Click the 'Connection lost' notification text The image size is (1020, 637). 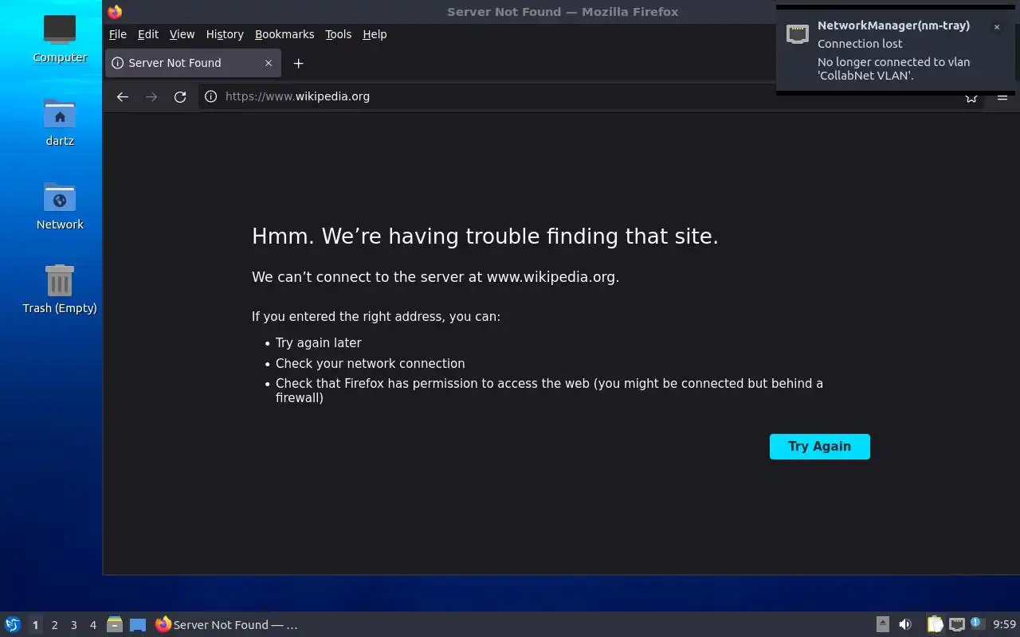[860, 44]
